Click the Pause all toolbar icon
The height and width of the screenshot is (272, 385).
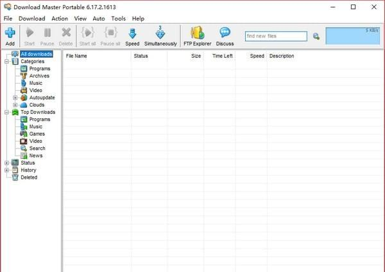coord(110,33)
